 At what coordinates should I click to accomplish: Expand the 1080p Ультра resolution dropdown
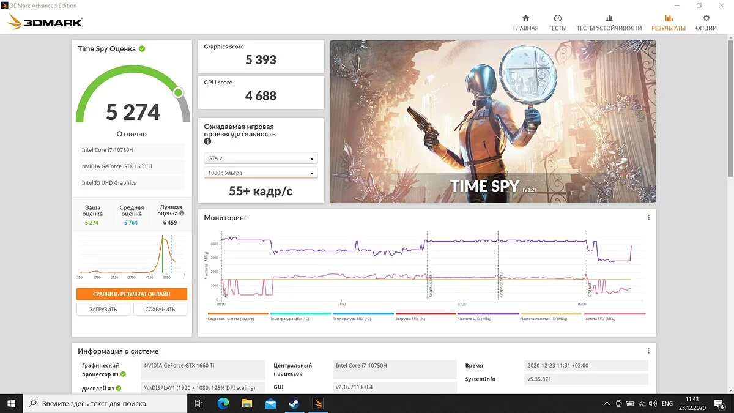[x=261, y=173]
